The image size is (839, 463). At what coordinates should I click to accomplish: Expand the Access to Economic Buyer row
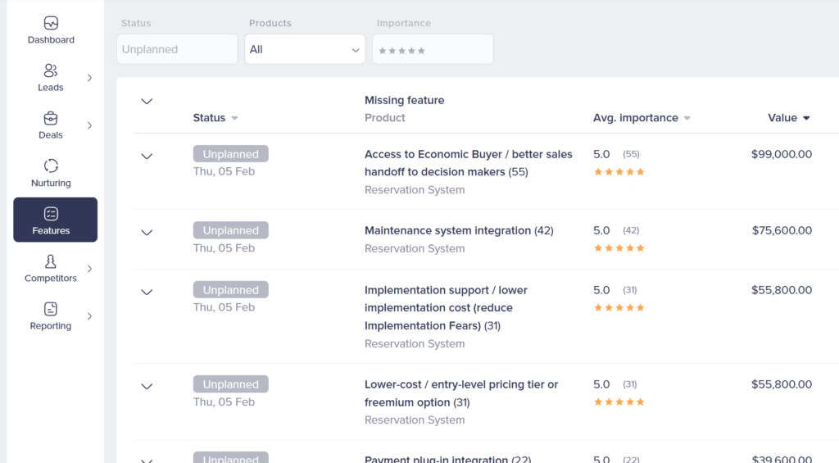coord(147,157)
